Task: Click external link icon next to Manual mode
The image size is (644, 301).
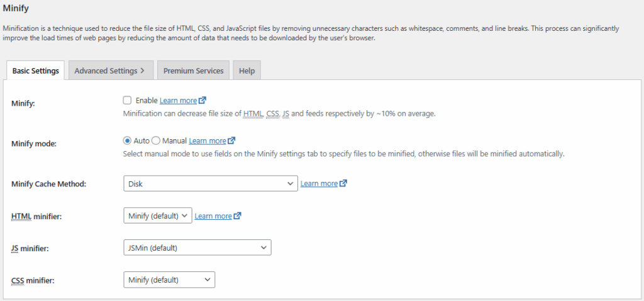Action: [231, 141]
